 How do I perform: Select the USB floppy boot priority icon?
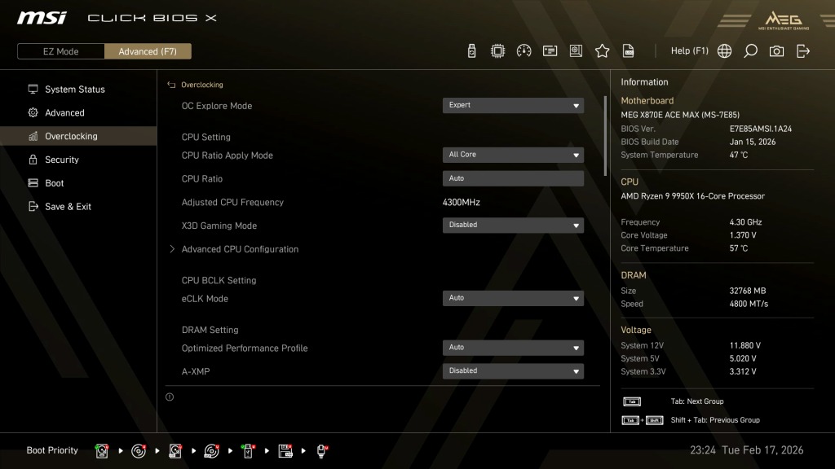pyautogui.click(x=285, y=451)
